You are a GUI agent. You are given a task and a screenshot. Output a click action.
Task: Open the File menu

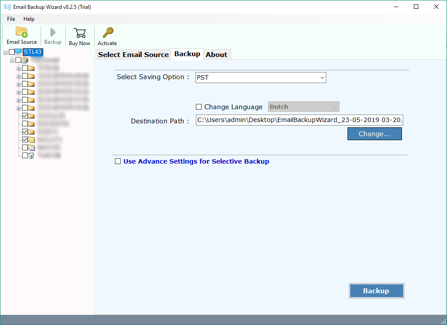(x=11, y=19)
